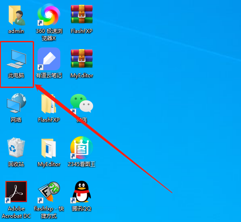The height and width of the screenshot is (222, 241).
Task: Select the 网络 network icon
Action: point(16,103)
